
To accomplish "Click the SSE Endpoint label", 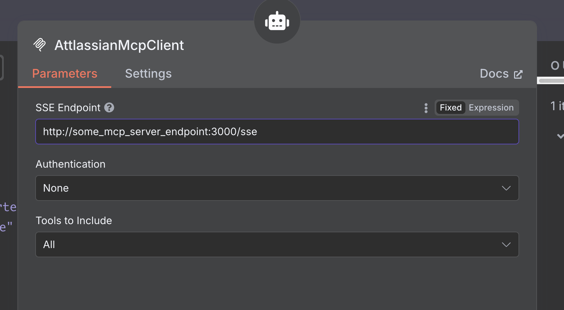I will pyautogui.click(x=68, y=107).
